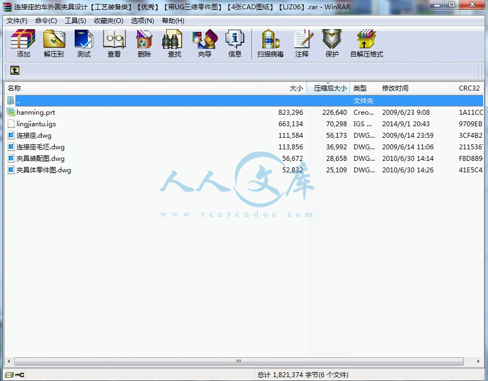
Task: Sort by 类型 column header
Action: 364,88
